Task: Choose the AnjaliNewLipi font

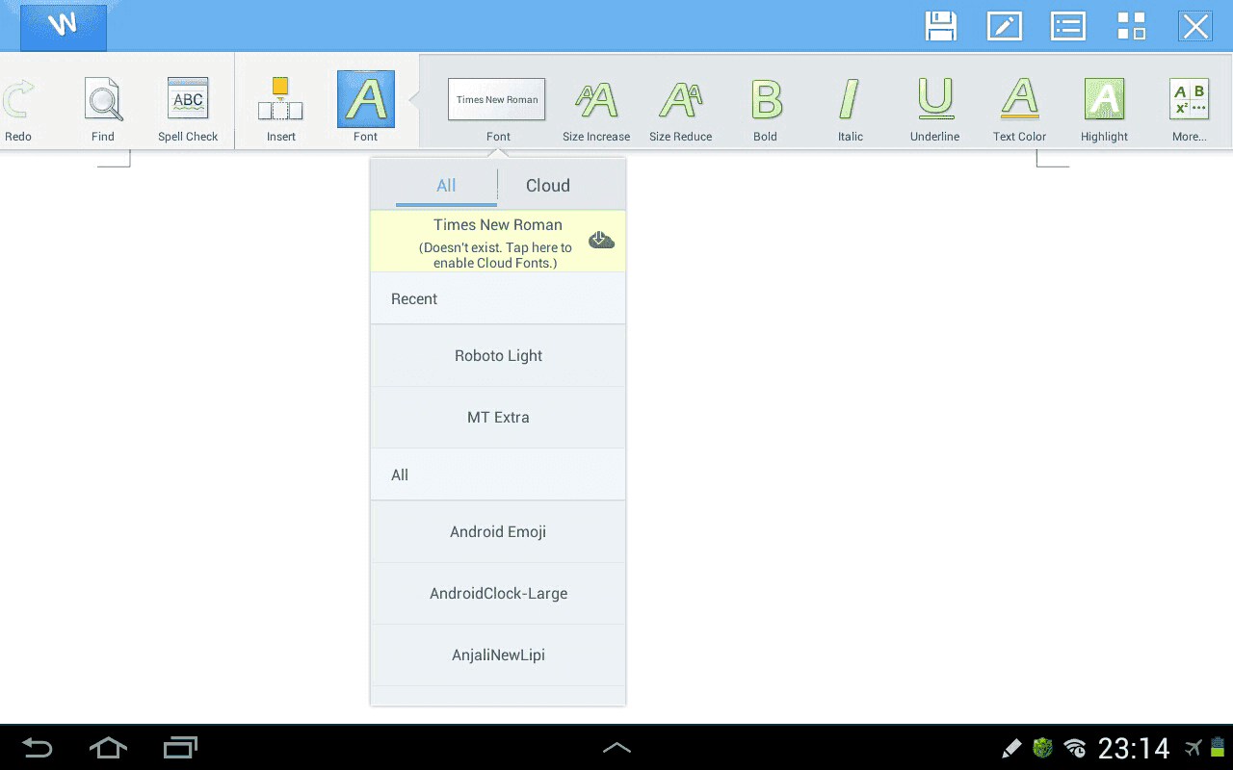Action: pos(498,655)
